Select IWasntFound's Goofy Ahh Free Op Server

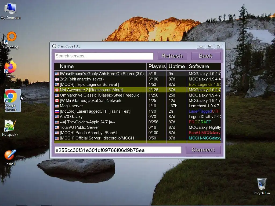point(137,74)
